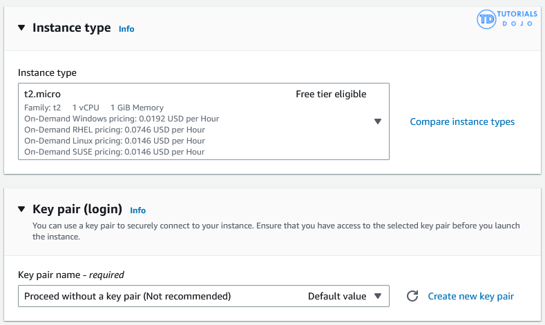The height and width of the screenshot is (325, 545).
Task: Open Info link next to Instance type
Action: (126, 29)
